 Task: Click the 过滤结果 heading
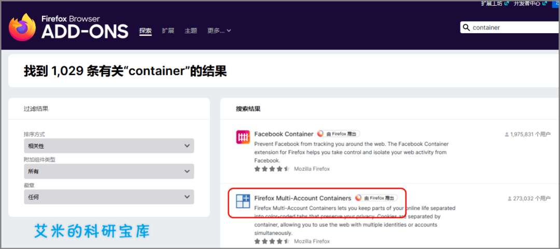pos(36,109)
